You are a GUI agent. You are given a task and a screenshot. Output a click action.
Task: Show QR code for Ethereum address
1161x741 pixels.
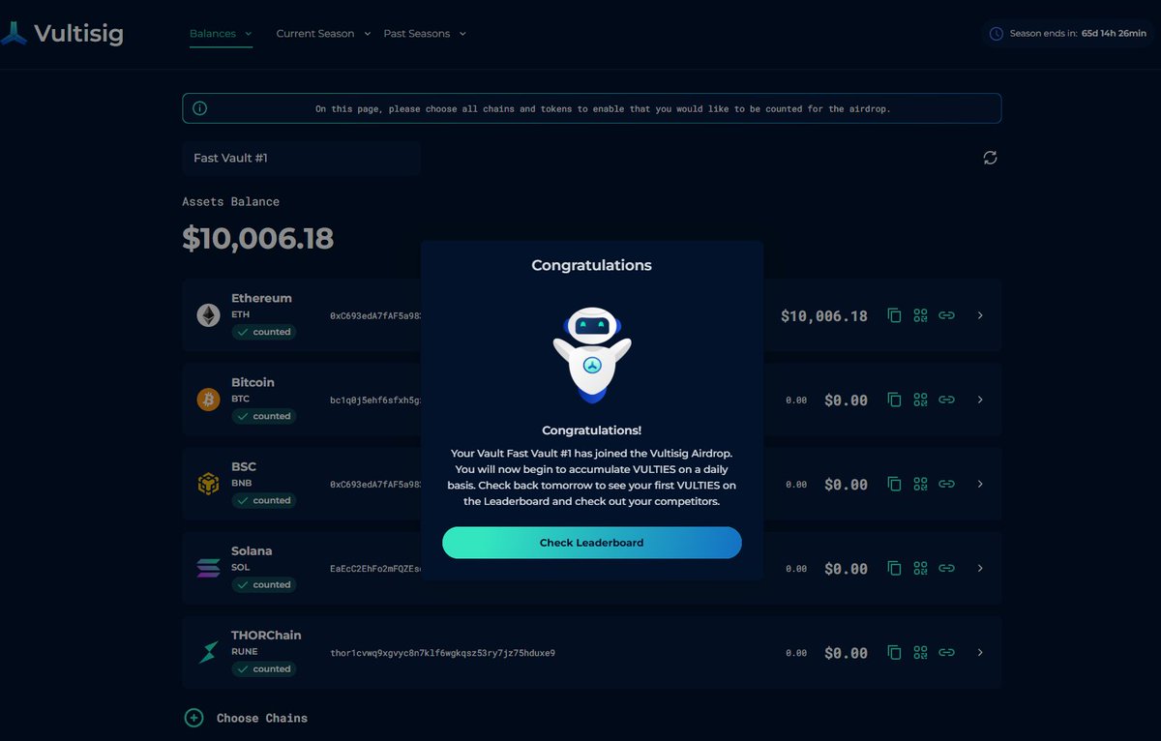(920, 315)
